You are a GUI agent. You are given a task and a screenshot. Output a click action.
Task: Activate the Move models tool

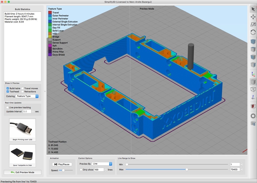pyautogui.click(x=253, y=17)
